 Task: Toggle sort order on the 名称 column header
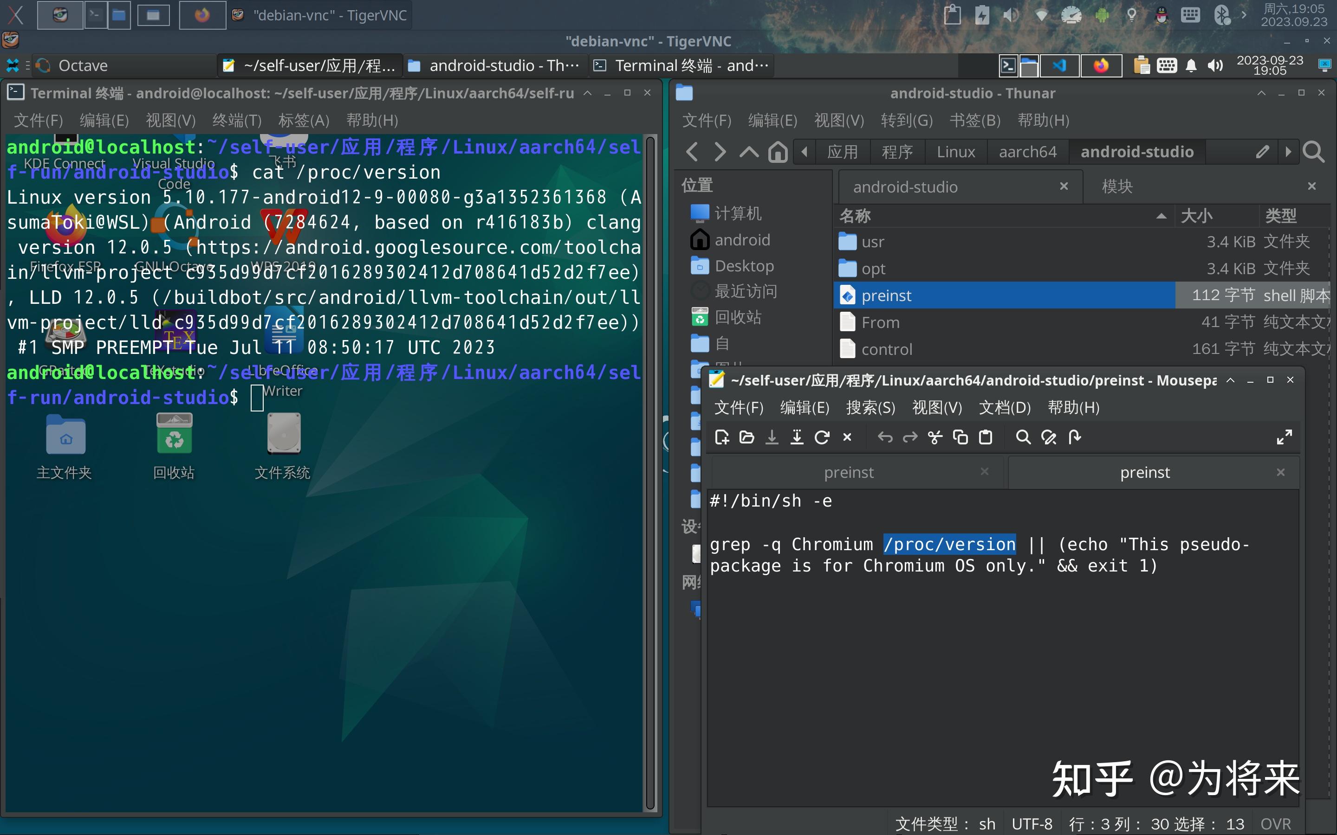[854, 215]
